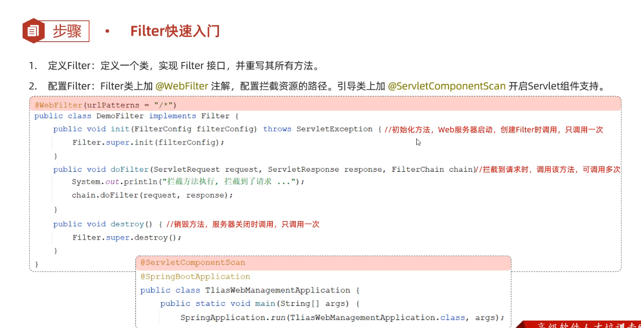Click the red 初始化方法 comment
Viewport: 641px width, 328px height.
pyautogui.click(x=494, y=129)
